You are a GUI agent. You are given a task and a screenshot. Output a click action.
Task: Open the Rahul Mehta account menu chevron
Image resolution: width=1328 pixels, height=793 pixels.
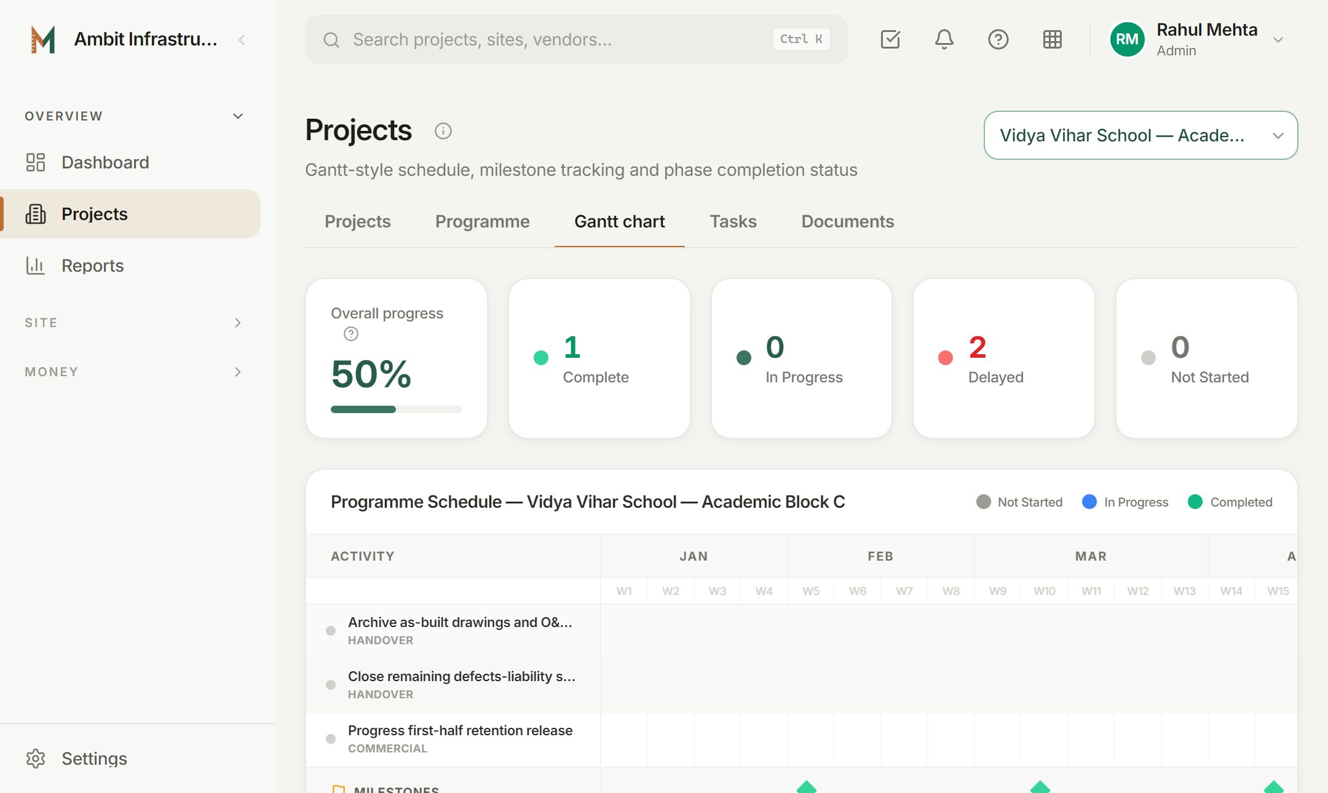[x=1278, y=40]
